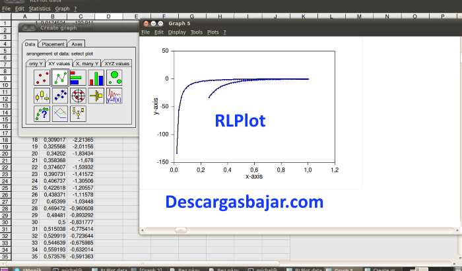Select column header A in spreadsheet
The image size is (462, 271).
[25, 16]
